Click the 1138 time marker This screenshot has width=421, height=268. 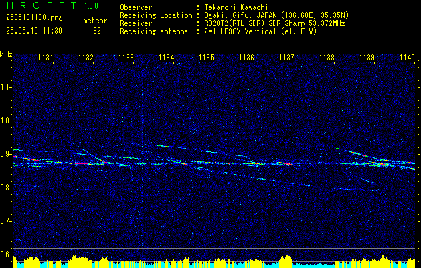(327, 57)
